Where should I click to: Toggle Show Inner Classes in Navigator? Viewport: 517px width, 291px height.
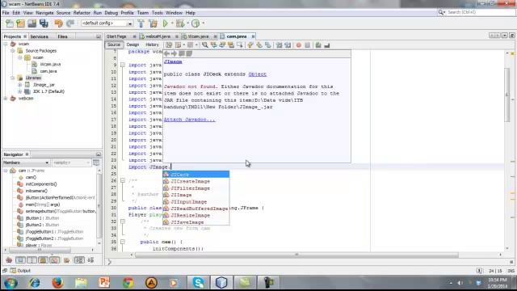55,260
